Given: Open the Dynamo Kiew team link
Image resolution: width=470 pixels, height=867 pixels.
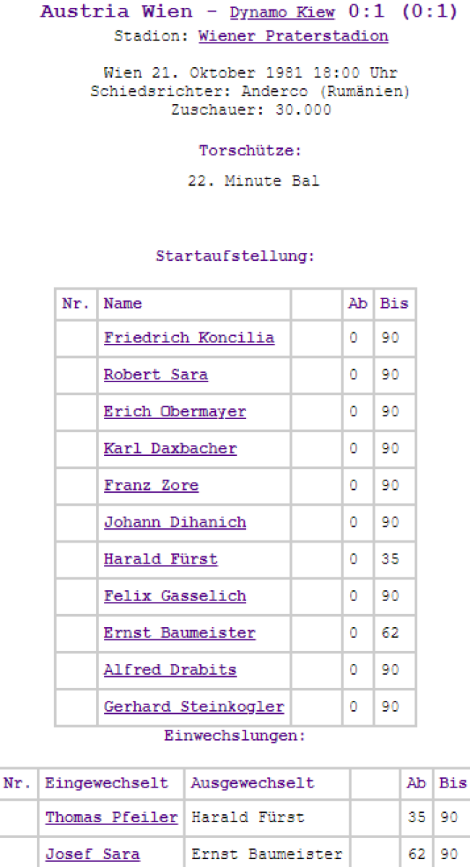Looking at the screenshot, I should pyautogui.click(x=282, y=13).
